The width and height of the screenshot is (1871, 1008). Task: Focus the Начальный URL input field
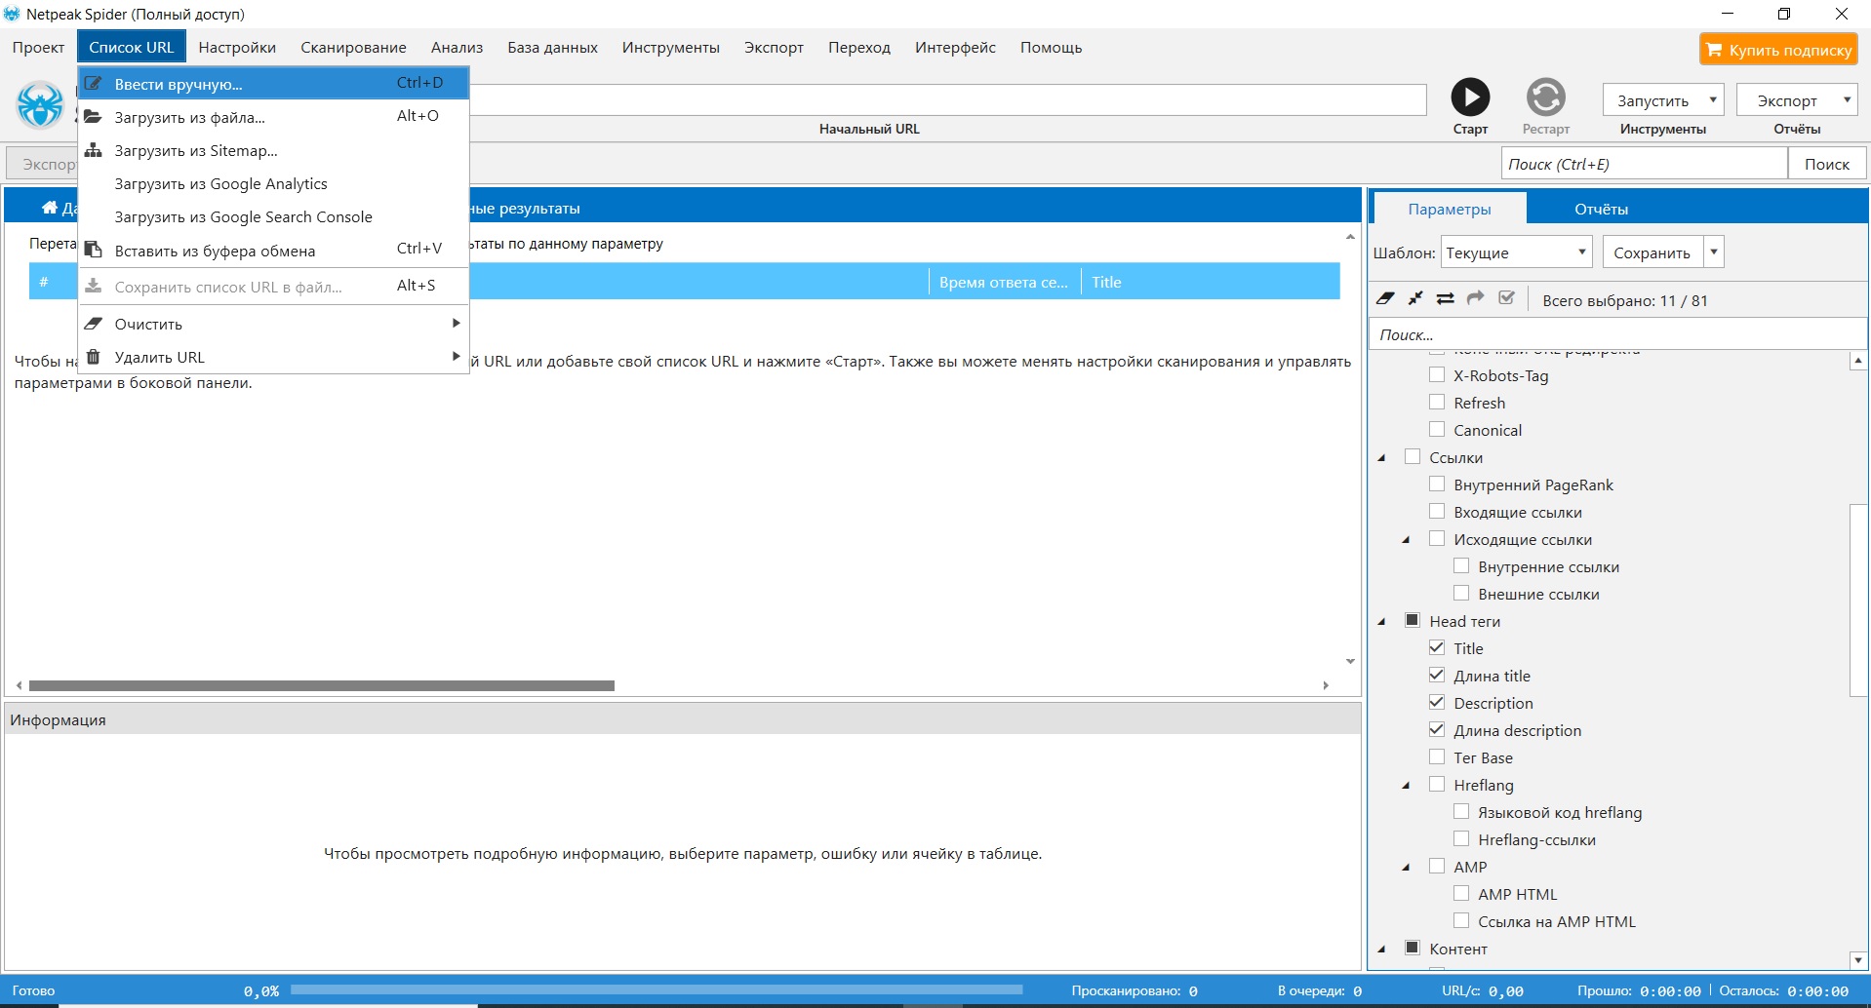946,99
